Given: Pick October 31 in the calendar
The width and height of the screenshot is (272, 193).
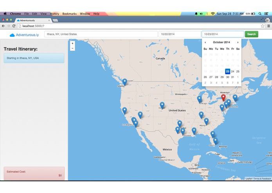Looking at the screenshot, I should [x=232, y=77].
